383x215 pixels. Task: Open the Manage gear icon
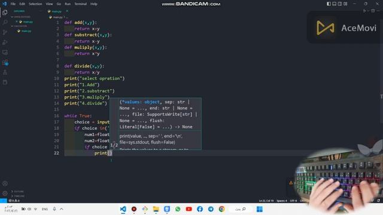coord(5,193)
